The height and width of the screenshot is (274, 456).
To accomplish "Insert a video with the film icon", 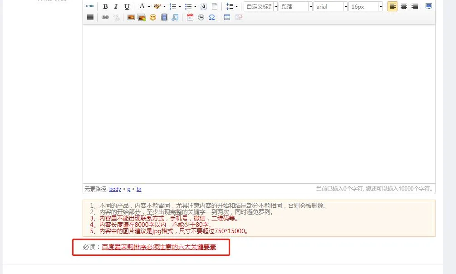I will pos(164,17).
